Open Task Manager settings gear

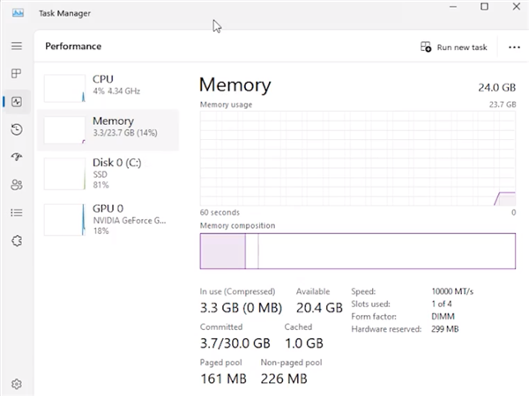[16, 384]
